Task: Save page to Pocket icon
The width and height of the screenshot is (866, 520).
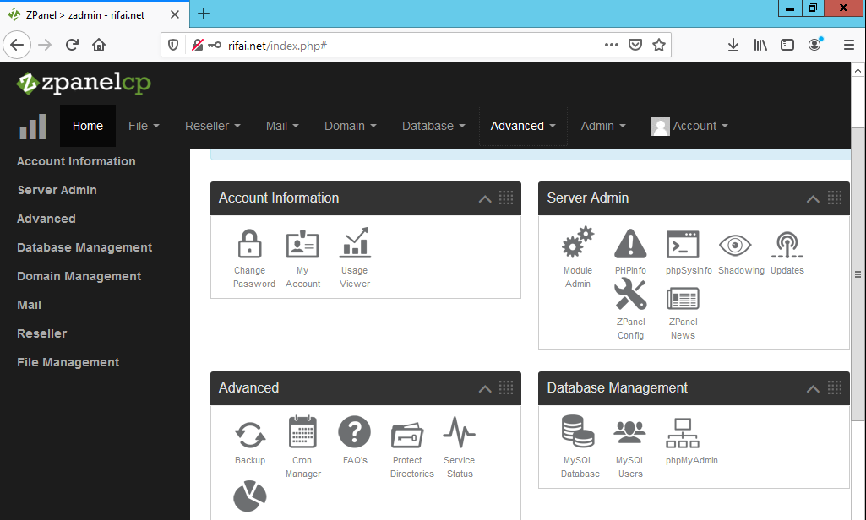Action: pos(635,45)
